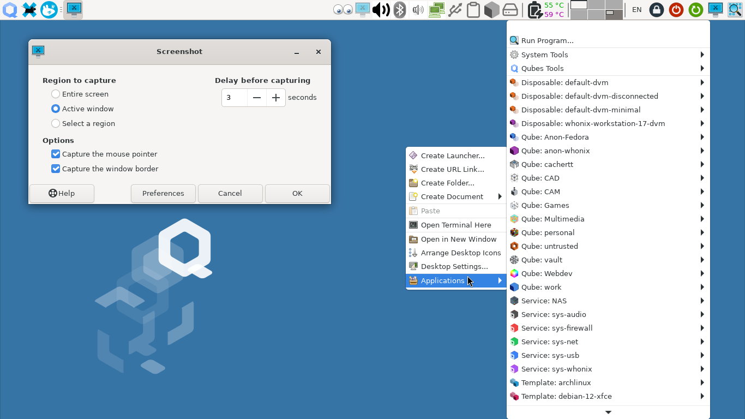
Task: Uncheck Capture the mouse pointer
Action: point(56,154)
